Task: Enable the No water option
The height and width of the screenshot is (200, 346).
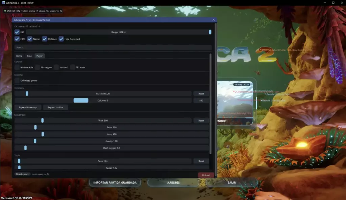Action: [x=73, y=67]
